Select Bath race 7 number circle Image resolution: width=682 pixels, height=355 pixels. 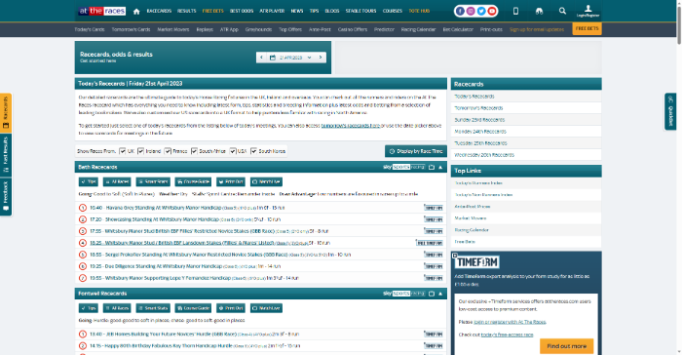tap(83, 278)
